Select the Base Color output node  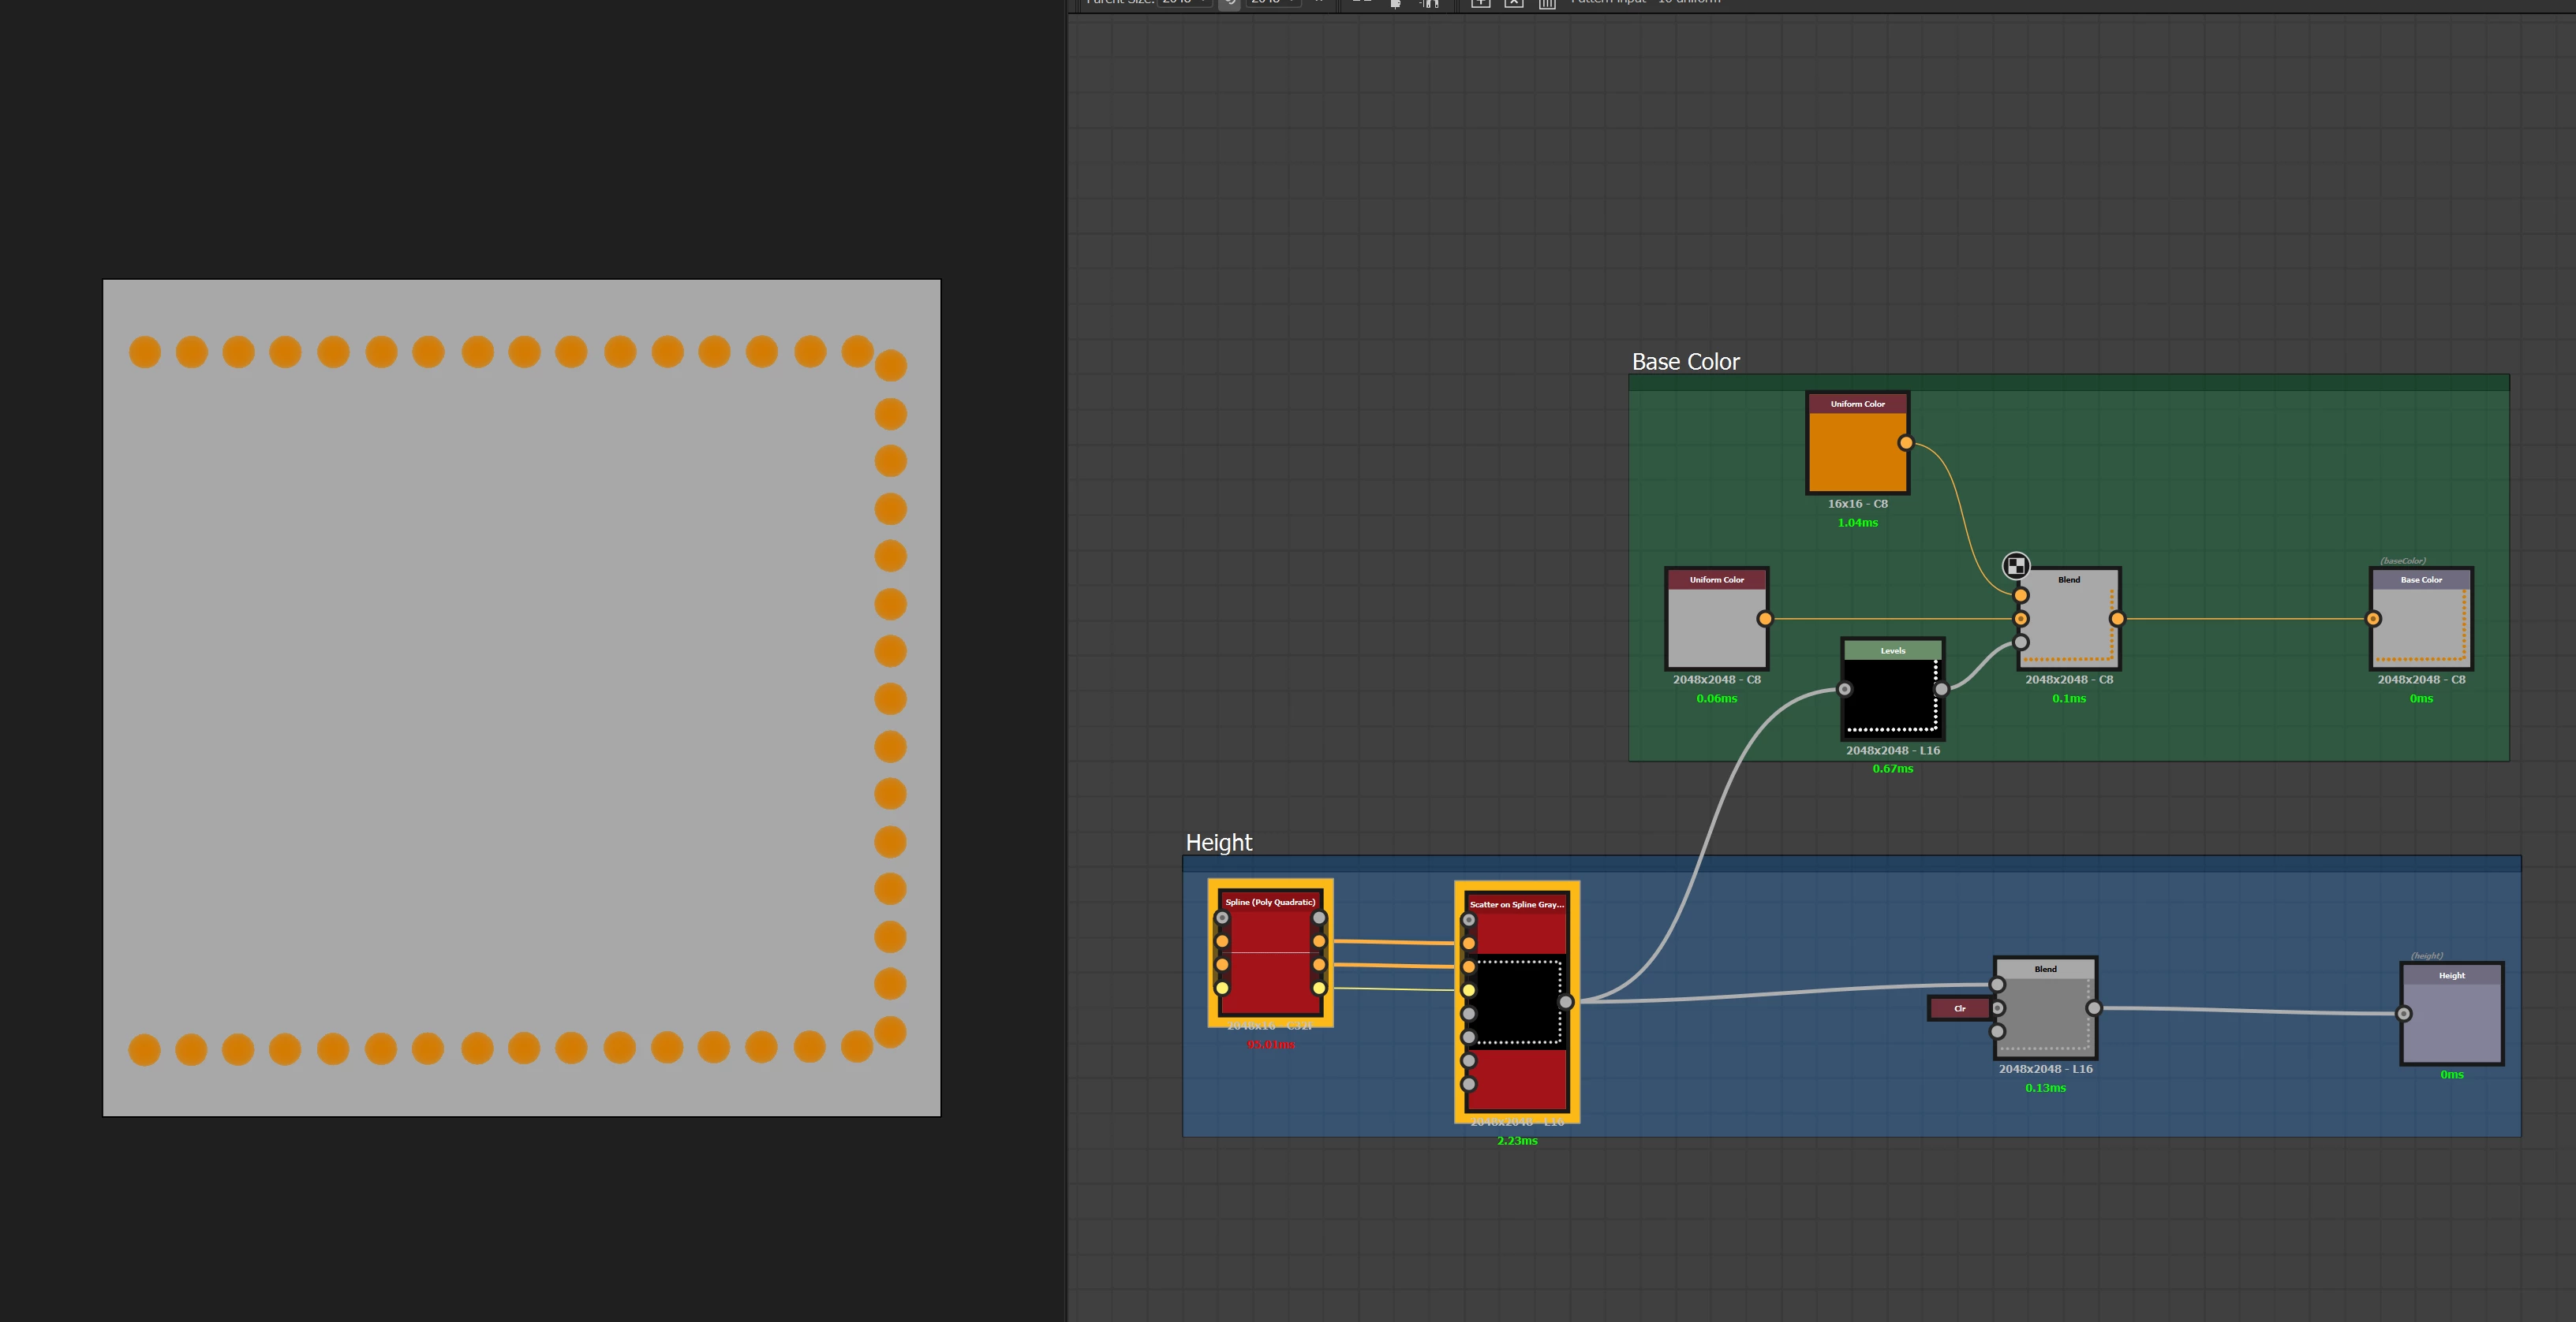[x=2421, y=626]
